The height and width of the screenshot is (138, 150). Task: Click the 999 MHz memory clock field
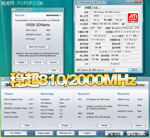pyautogui.click(x=115, y=56)
